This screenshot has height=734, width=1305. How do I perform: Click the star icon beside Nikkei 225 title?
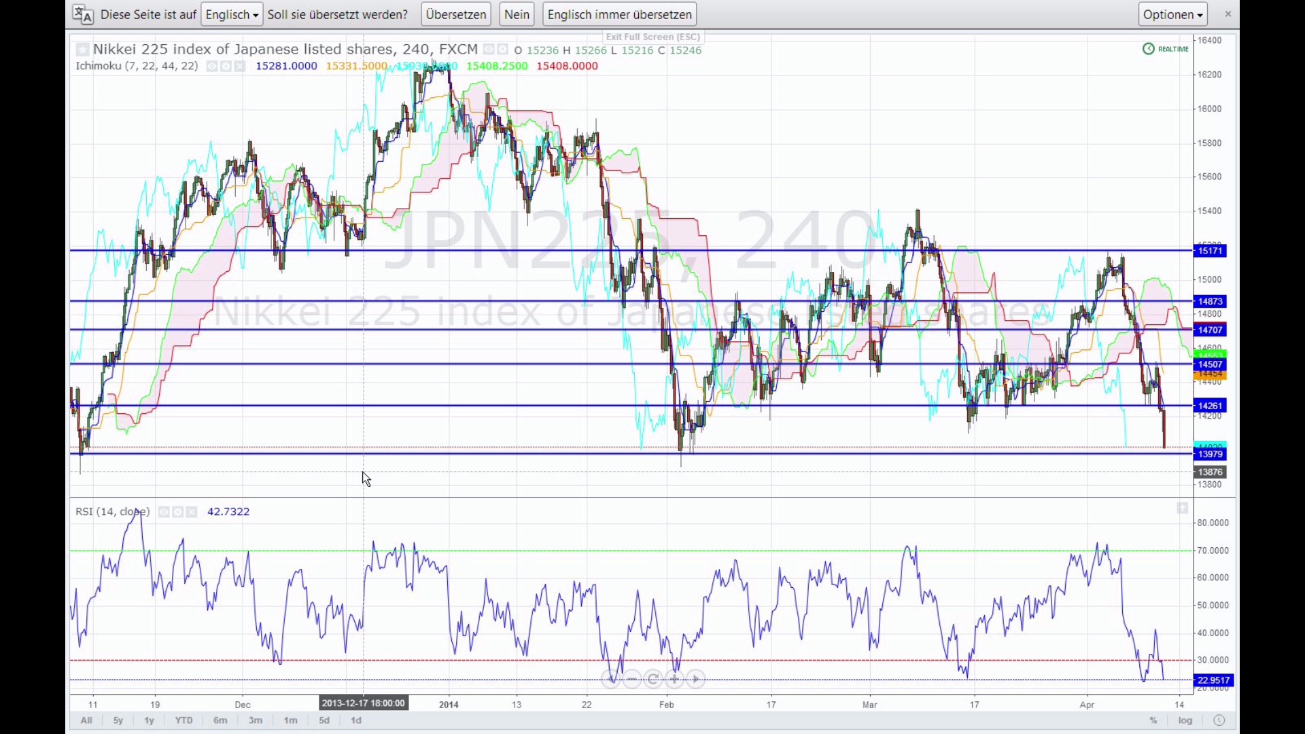82,50
